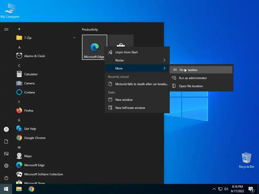
Task: Launch the Camera app icon
Action: [x=19, y=83]
